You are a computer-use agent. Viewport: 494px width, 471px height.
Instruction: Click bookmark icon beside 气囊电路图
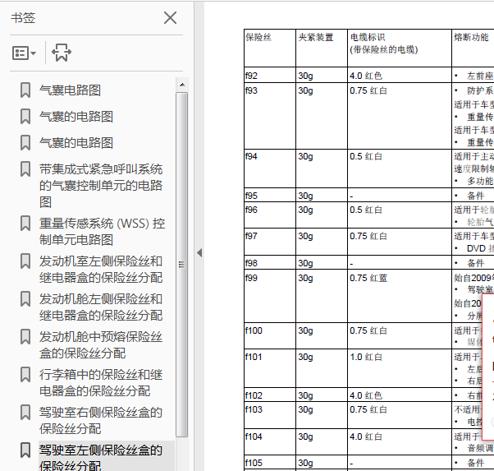pyautogui.click(x=25, y=90)
